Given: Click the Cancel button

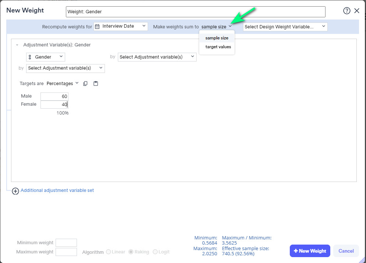Looking at the screenshot, I should 346,251.
